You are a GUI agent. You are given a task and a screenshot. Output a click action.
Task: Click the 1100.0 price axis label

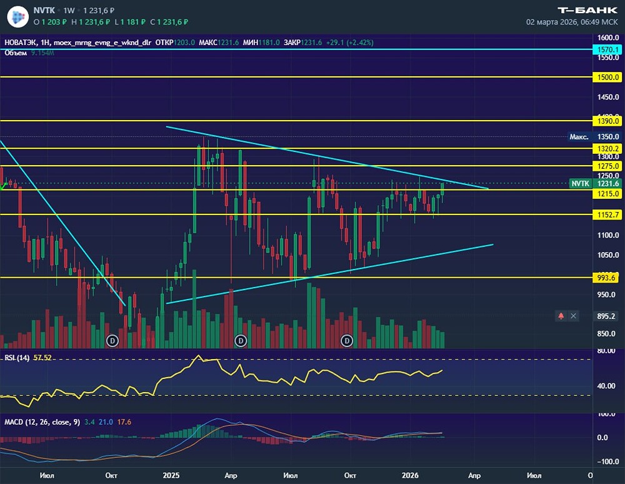point(608,235)
